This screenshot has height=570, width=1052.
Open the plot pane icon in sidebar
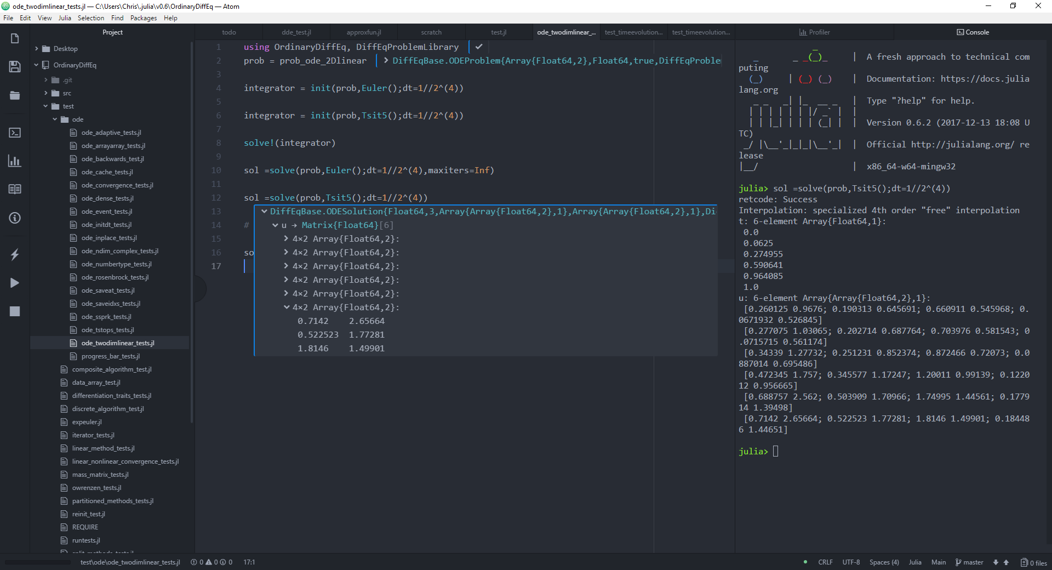point(15,161)
